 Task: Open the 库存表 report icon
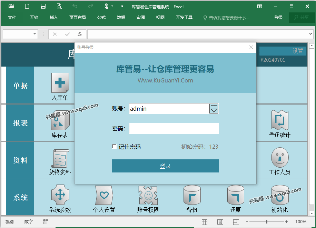click(x=60, y=120)
